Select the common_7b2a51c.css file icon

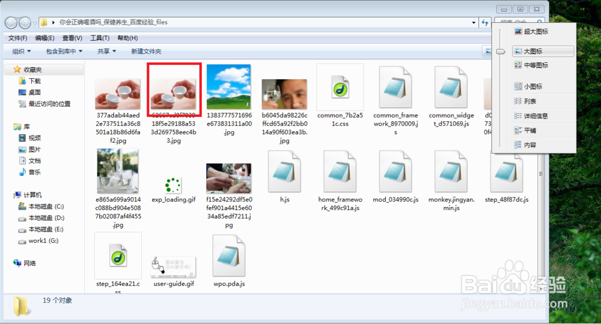tap(340, 88)
